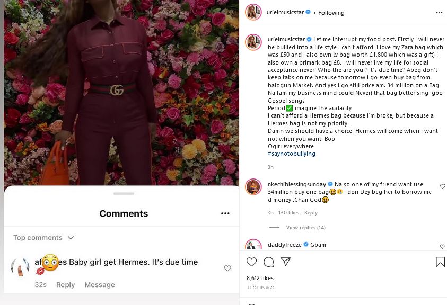The height and width of the screenshot is (305, 447).
Task: View the 130 likes on comment
Action: click(289, 213)
